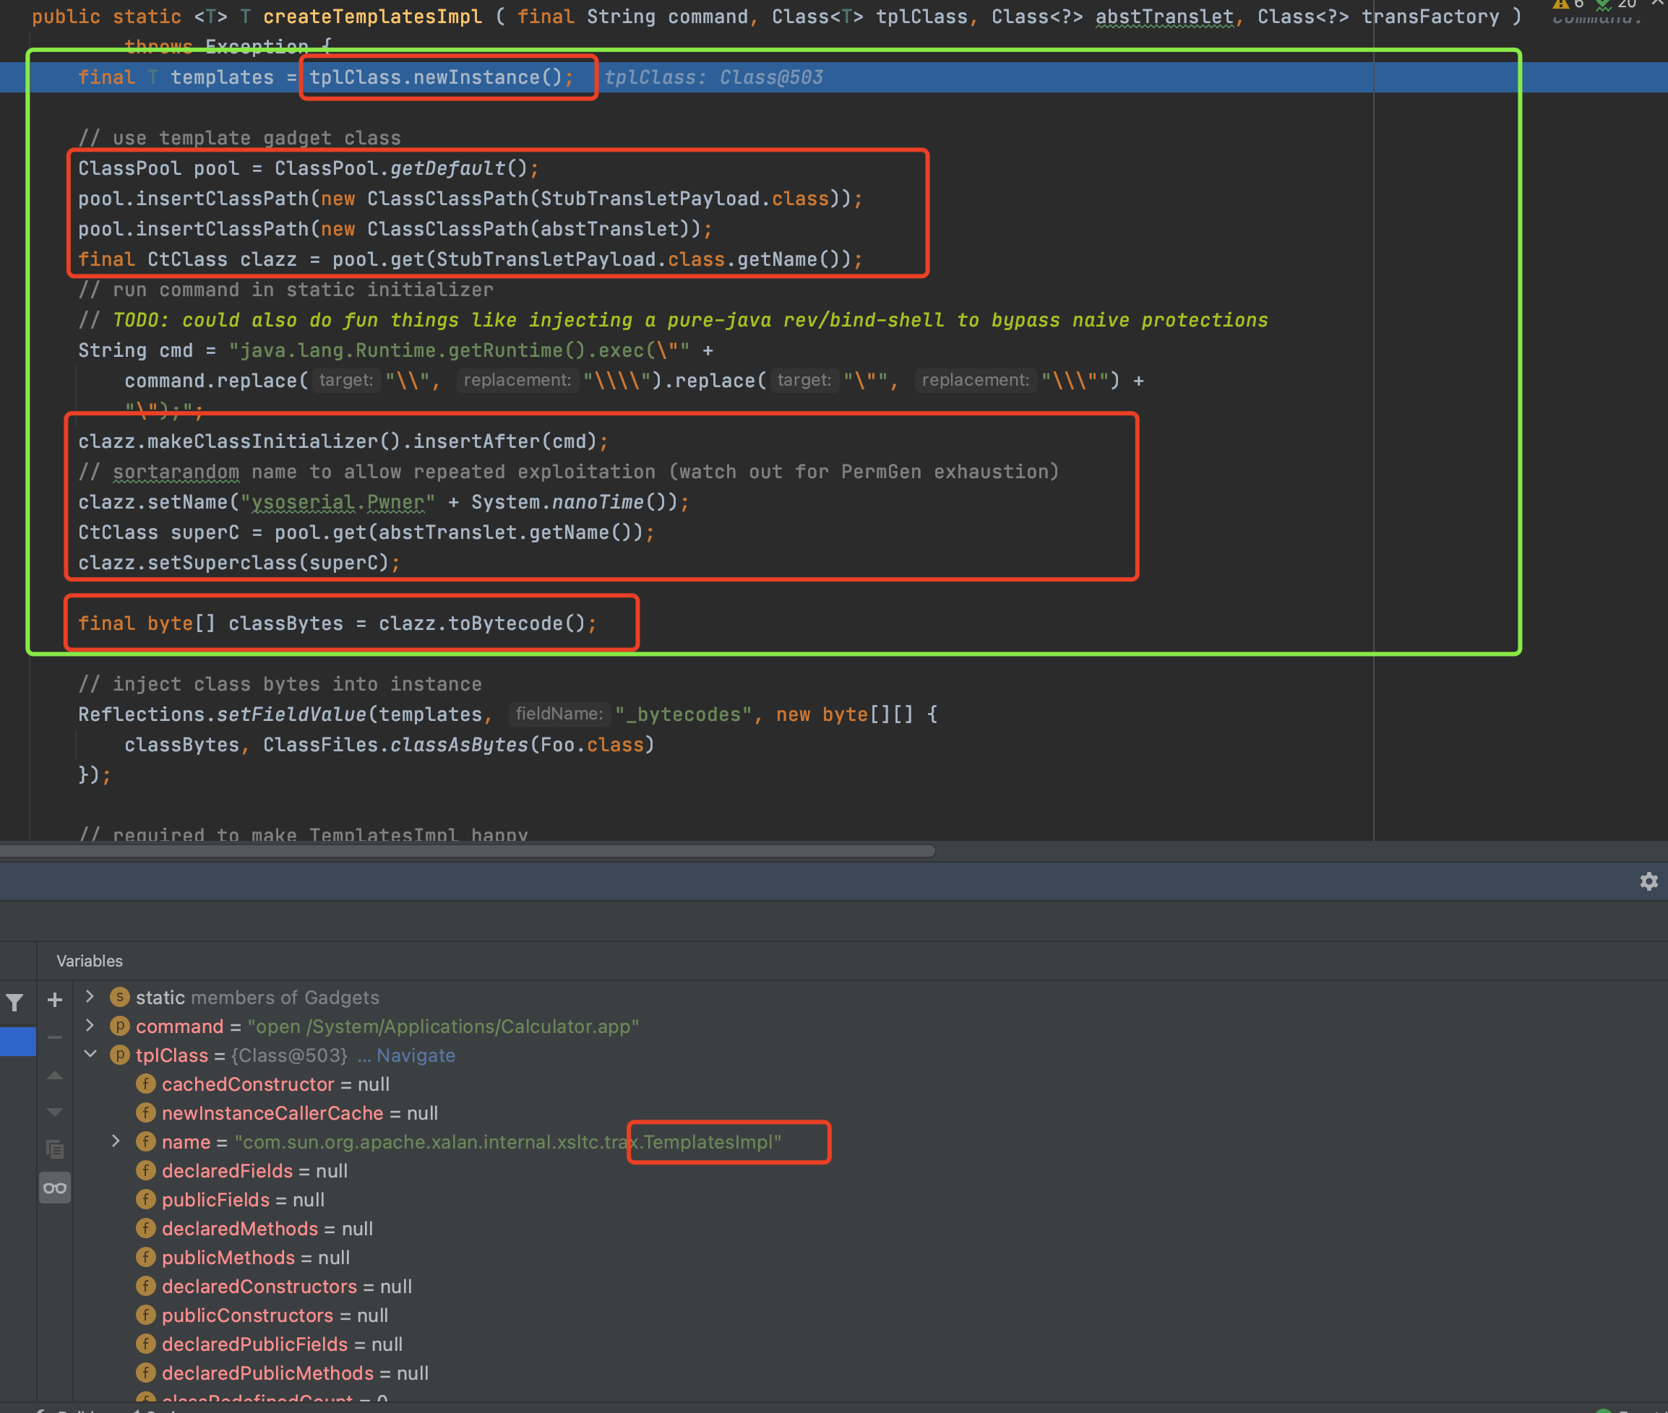The height and width of the screenshot is (1413, 1668).
Task: Click the field icon for declaredFields
Action: tap(146, 1170)
